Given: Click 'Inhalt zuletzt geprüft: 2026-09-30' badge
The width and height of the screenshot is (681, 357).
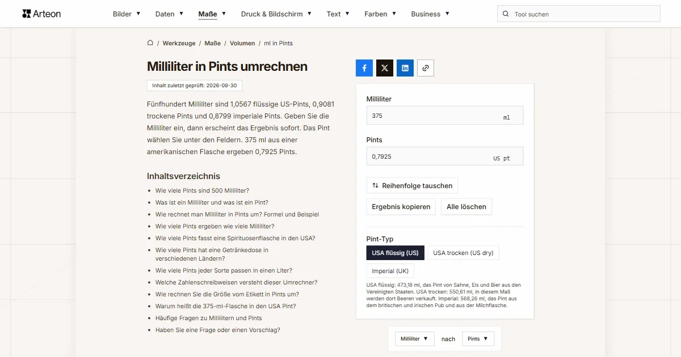Looking at the screenshot, I should (195, 86).
